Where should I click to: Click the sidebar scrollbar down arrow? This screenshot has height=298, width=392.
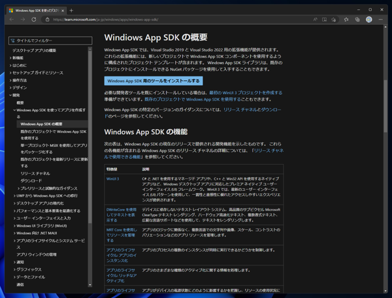(90, 285)
